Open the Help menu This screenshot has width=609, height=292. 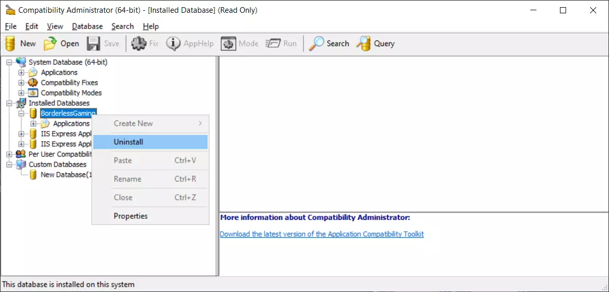tap(151, 27)
